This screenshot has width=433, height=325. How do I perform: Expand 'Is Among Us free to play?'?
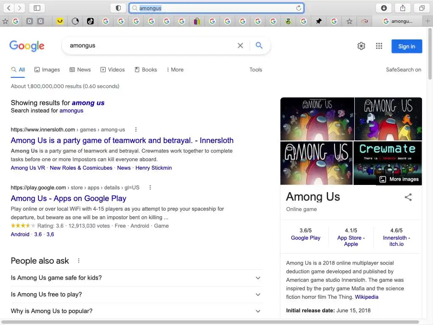pyautogui.click(x=136, y=295)
